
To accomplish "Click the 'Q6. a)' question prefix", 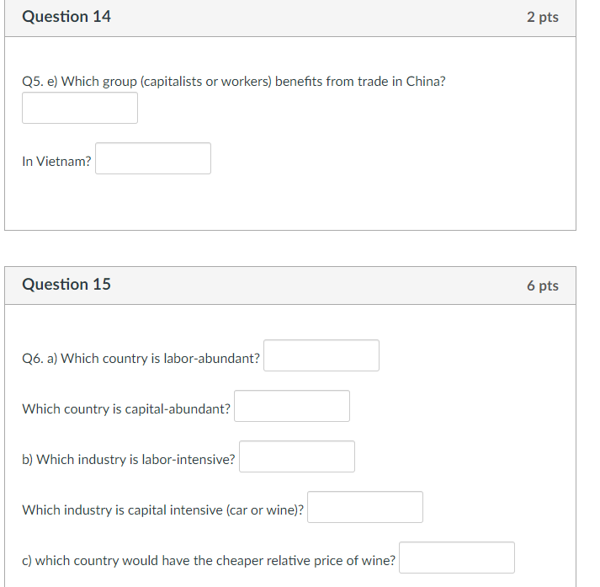I will point(40,359).
